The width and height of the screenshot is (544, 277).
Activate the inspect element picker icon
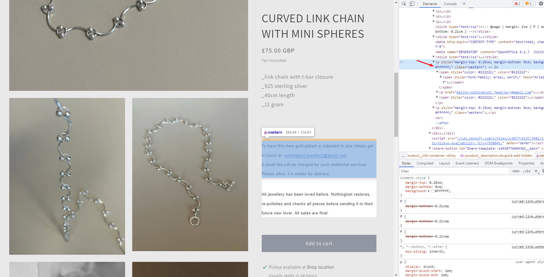(x=404, y=4)
